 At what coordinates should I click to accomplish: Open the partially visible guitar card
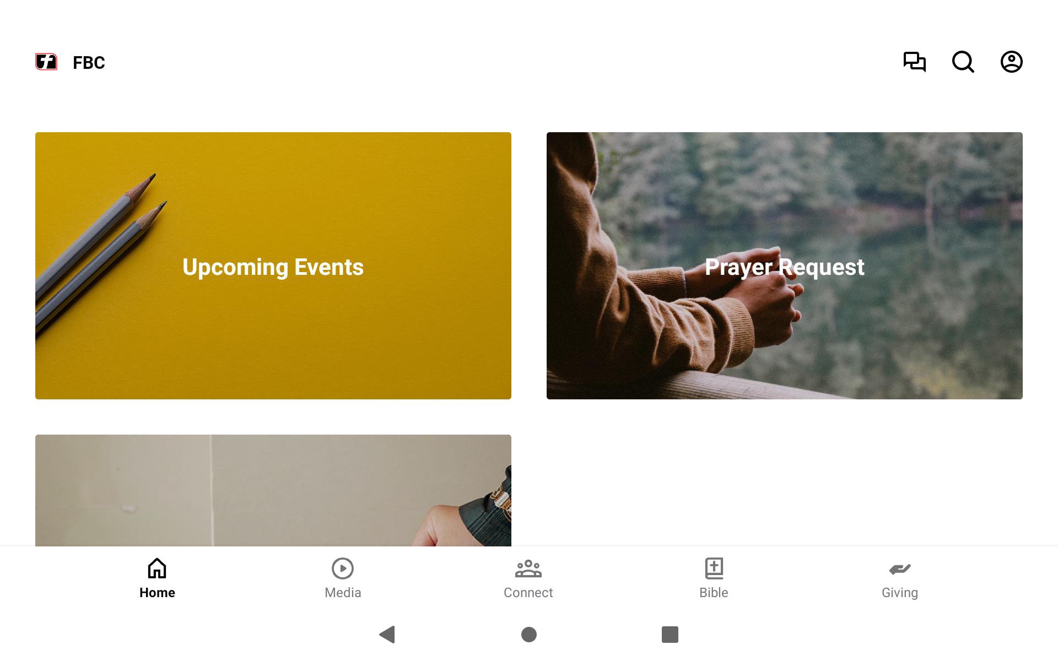coord(273,490)
